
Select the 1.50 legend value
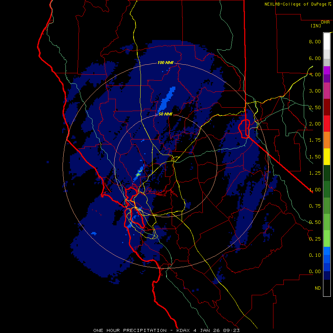pyautogui.click(x=315, y=157)
